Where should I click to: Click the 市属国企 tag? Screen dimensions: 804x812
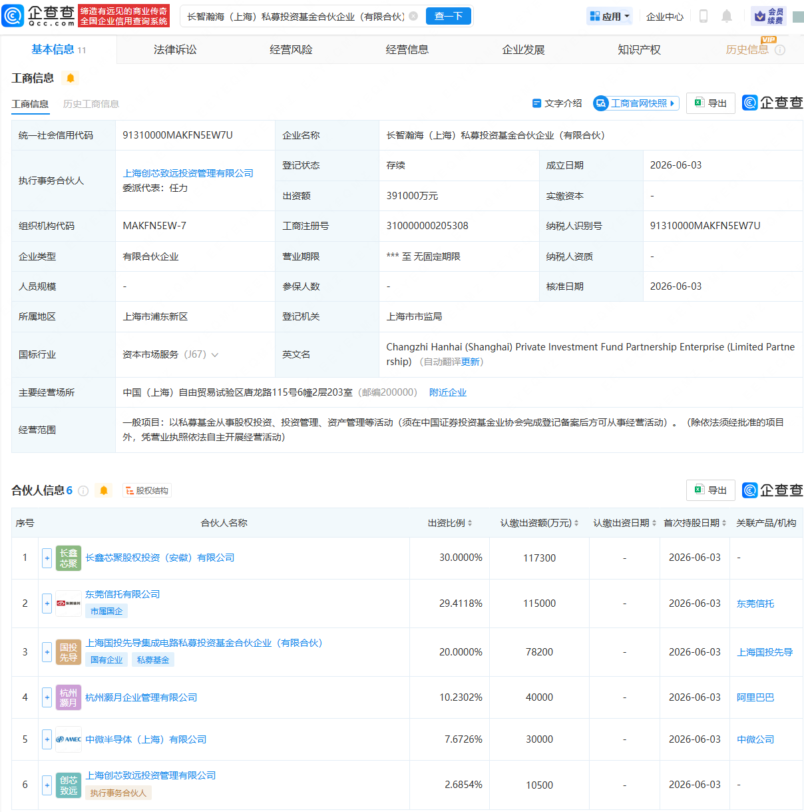106,611
